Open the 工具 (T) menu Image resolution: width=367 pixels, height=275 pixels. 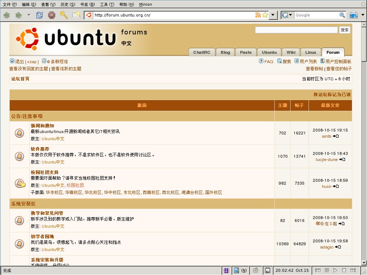pyautogui.click(x=107, y=4)
